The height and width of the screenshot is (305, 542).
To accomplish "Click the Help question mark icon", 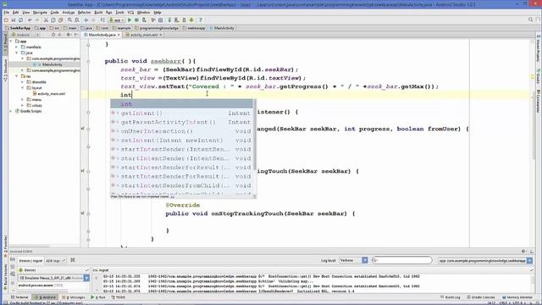I will pyautogui.click(x=200, y=20).
